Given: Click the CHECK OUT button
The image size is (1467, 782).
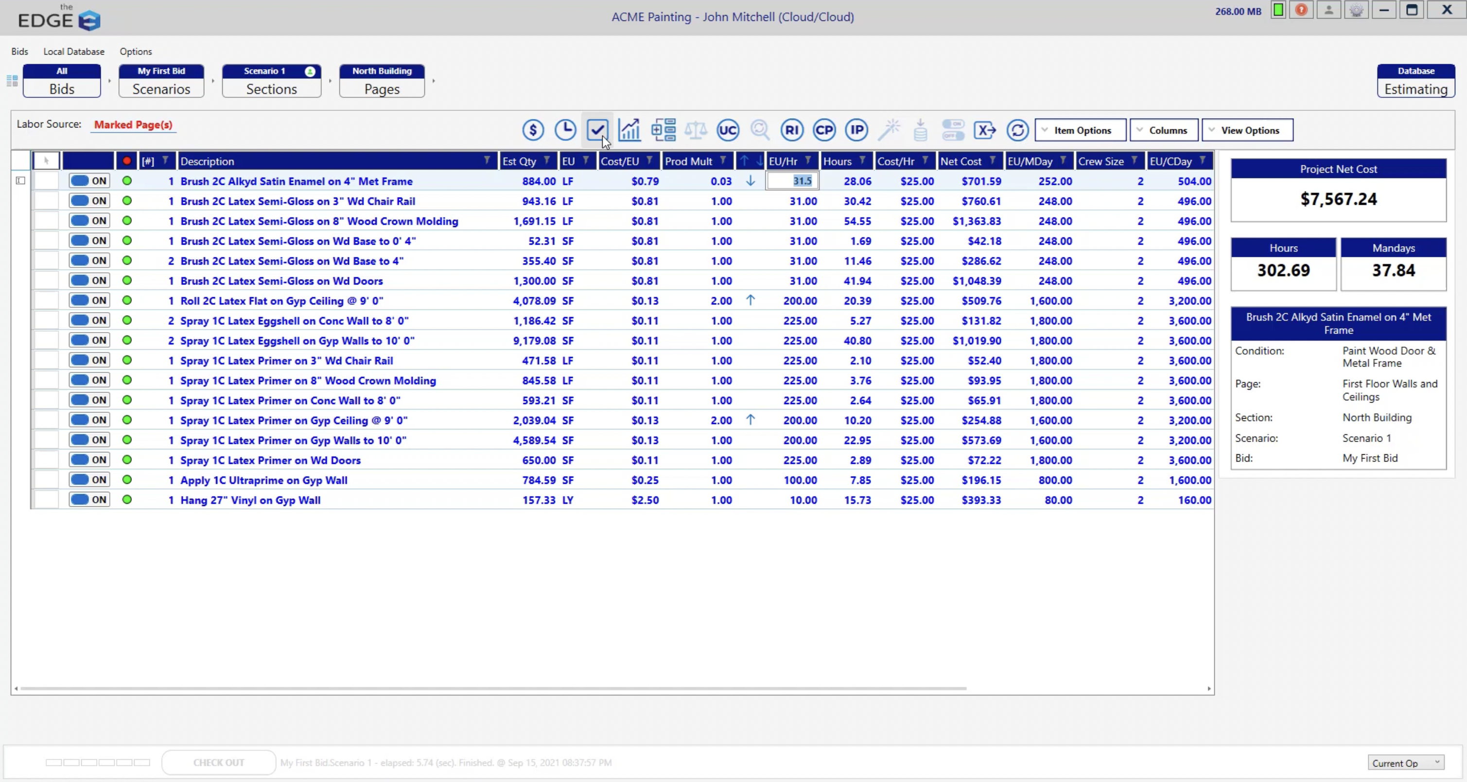Looking at the screenshot, I should click(x=219, y=763).
